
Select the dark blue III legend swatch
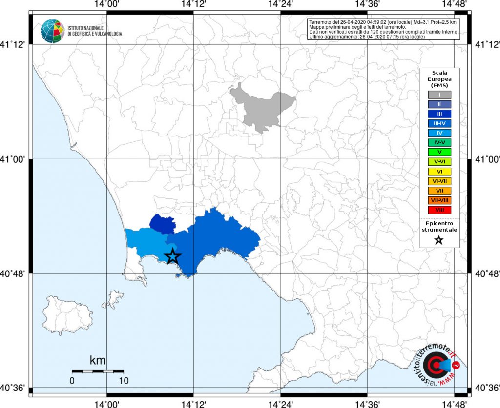pos(440,114)
